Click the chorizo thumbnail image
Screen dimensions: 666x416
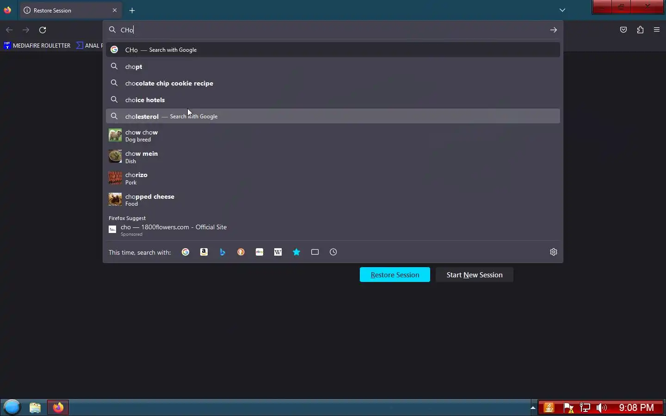tap(115, 178)
